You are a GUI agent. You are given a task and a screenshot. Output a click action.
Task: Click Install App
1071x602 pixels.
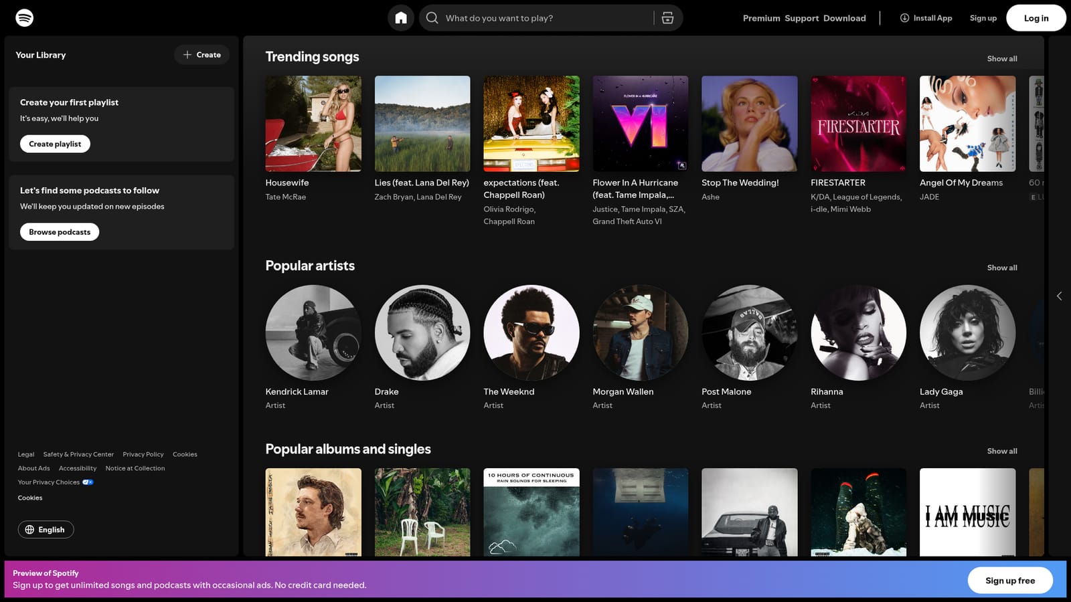pyautogui.click(x=926, y=18)
